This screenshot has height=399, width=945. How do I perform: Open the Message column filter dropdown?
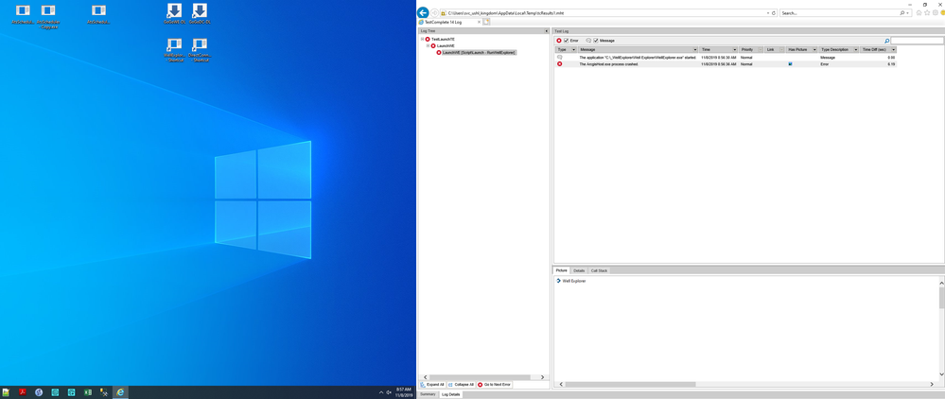pos(695,49)
